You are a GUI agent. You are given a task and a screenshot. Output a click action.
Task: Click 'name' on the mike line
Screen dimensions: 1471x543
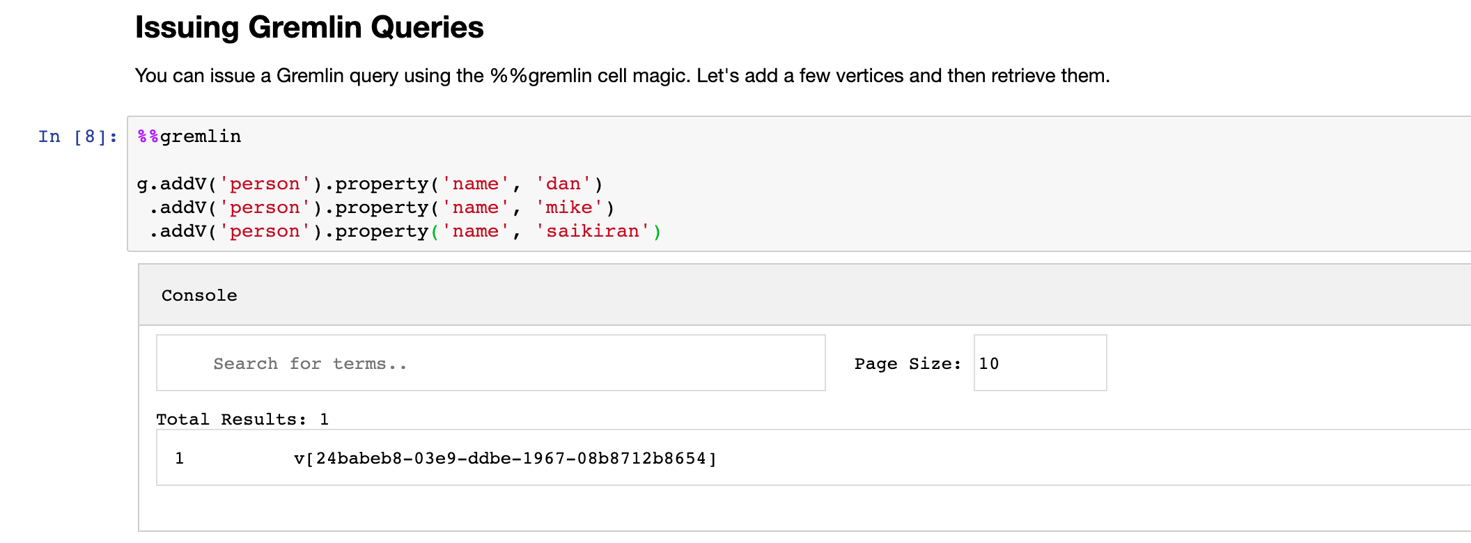pyautogui.click(x=476, y=207)
